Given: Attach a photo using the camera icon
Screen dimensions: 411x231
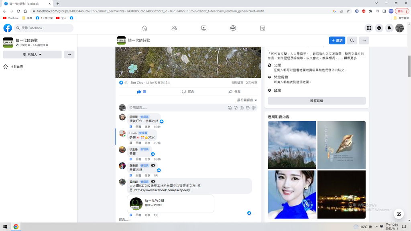Looking at the screenshot, I should pos(242,108).
